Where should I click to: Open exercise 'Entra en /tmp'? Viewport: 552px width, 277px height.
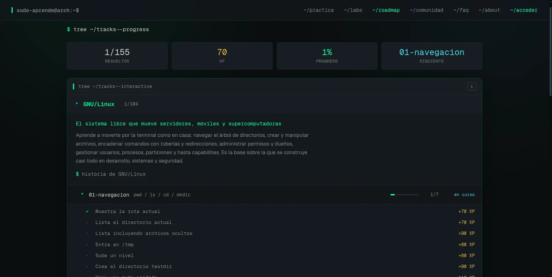click(114, 245)
